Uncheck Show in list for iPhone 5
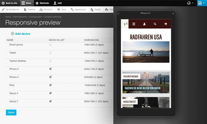The width and height of the screenshot is (207, 124). 50,69
